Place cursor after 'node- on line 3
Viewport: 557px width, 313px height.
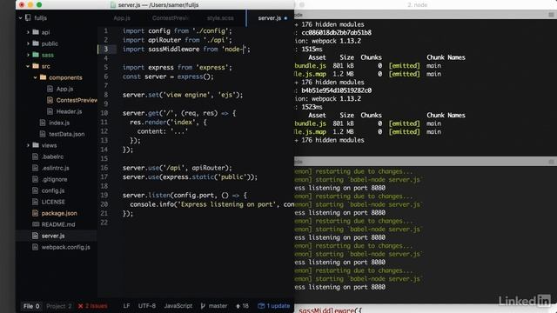tap(244, 49)
